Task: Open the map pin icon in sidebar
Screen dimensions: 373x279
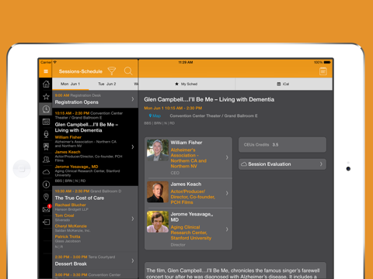Action: click(x=46, y=197)
